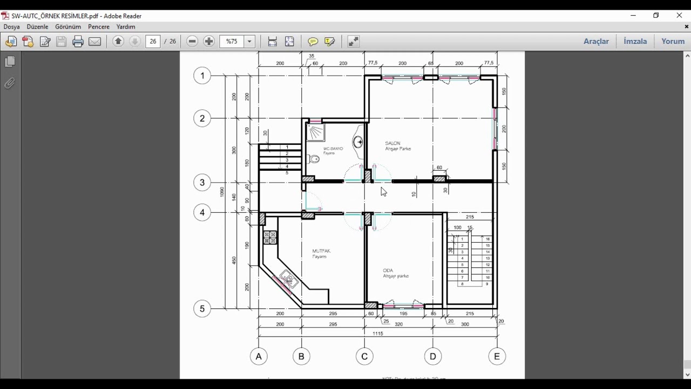The width and height of the screenshot is (691, 389).
Task: Click the convert PDF file icon
Action: click(x=28, y=42)
